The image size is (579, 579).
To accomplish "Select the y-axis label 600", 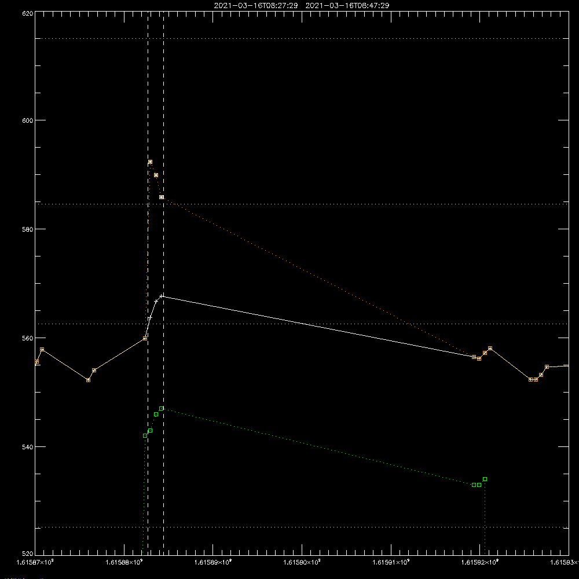I will tap(28, 120).
